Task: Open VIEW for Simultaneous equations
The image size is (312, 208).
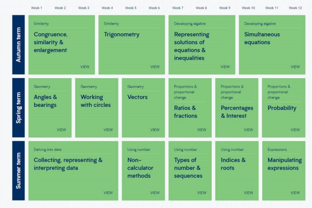Action: (x=295, y=67)
